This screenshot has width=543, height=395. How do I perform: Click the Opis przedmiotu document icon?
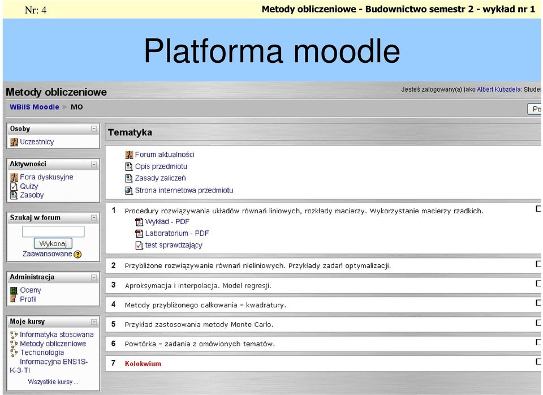129,167
